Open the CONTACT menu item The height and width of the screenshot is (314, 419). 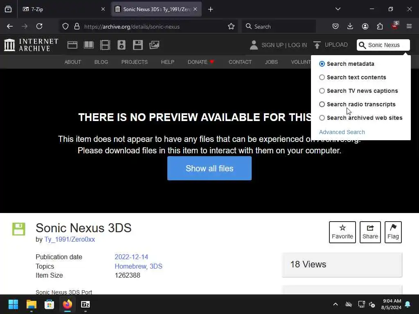[x=240, y=62]
